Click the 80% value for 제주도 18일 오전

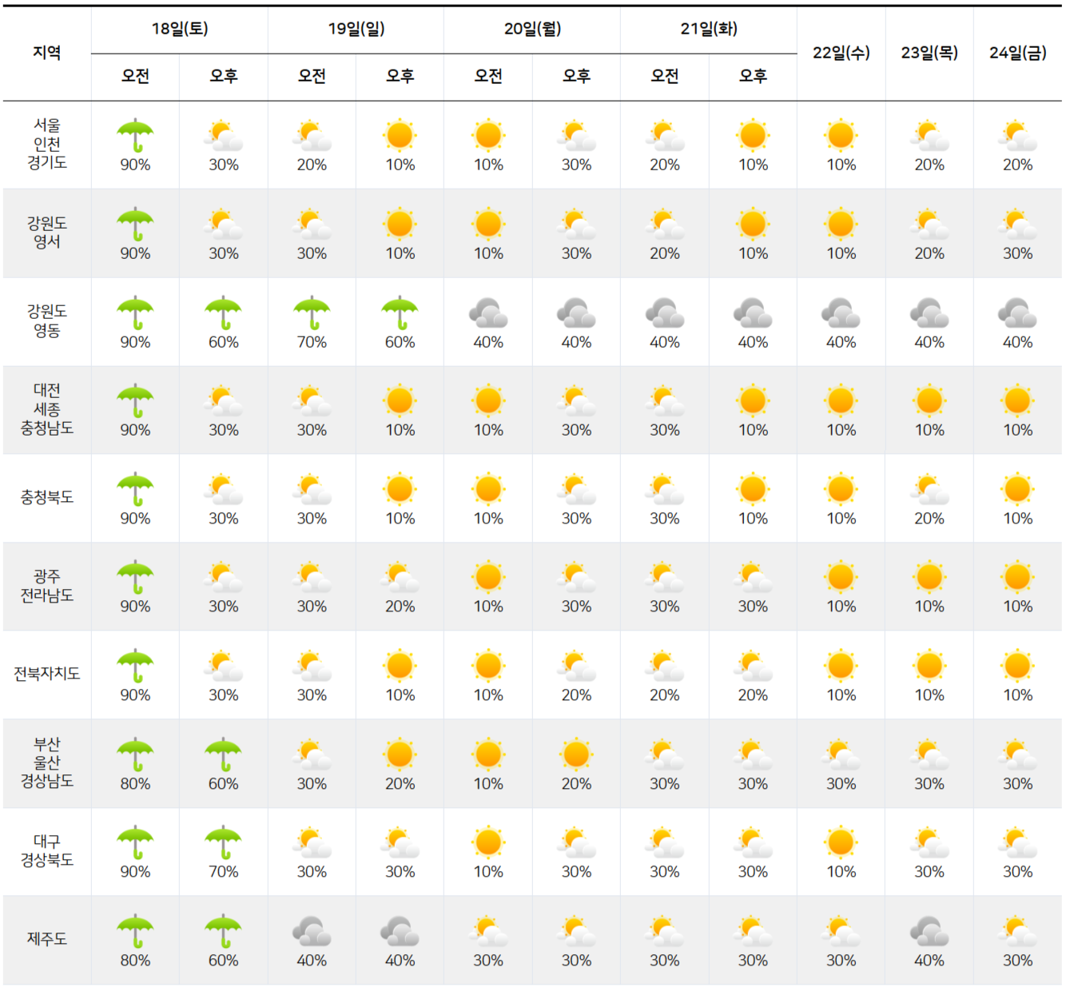(135, 961)
